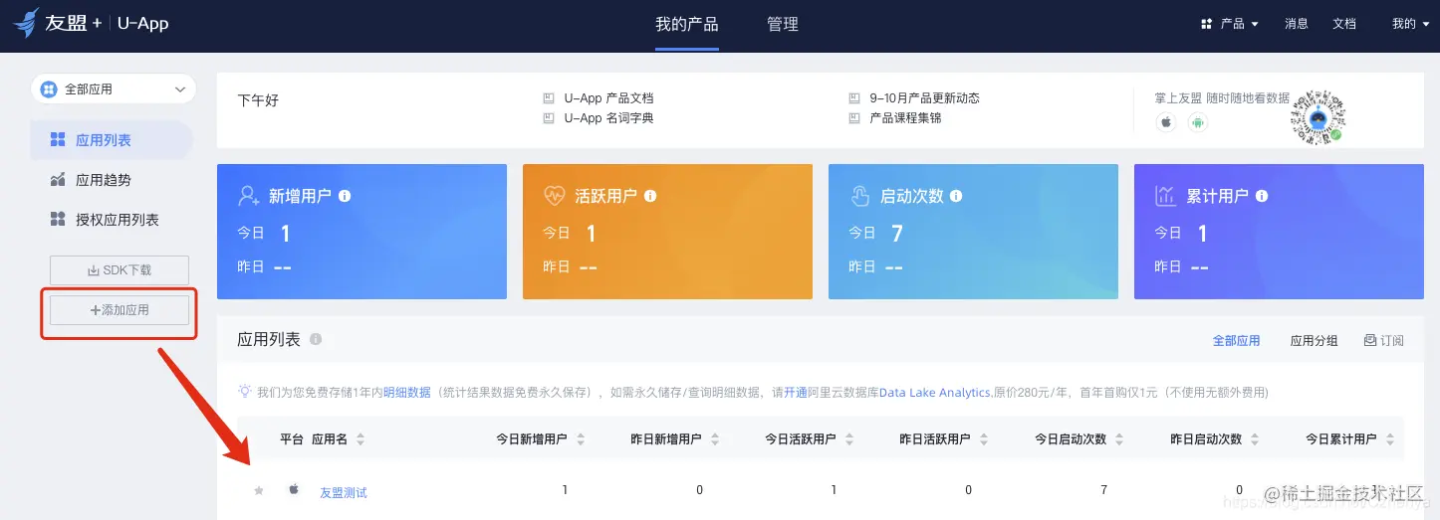This screenshot has height=520, width=1440.
Task: Click the Android download icon under 掌上友盟
Action: (x=1197, y=122)
